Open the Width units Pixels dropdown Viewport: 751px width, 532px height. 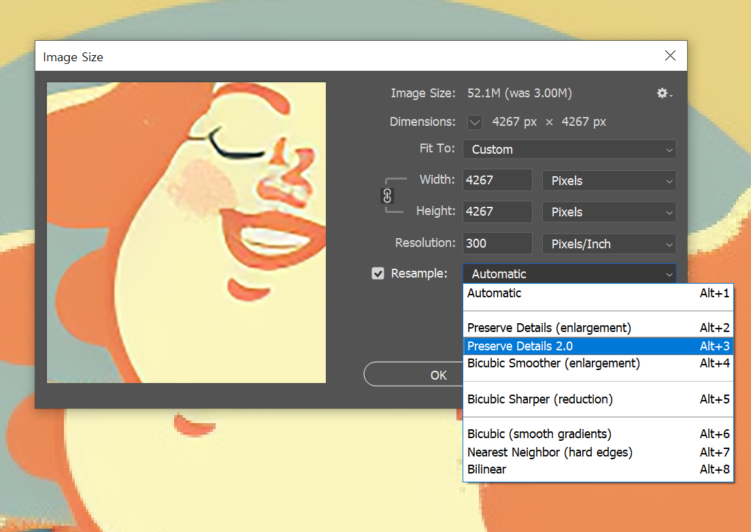pyautogui.click(x=610, y=181)
